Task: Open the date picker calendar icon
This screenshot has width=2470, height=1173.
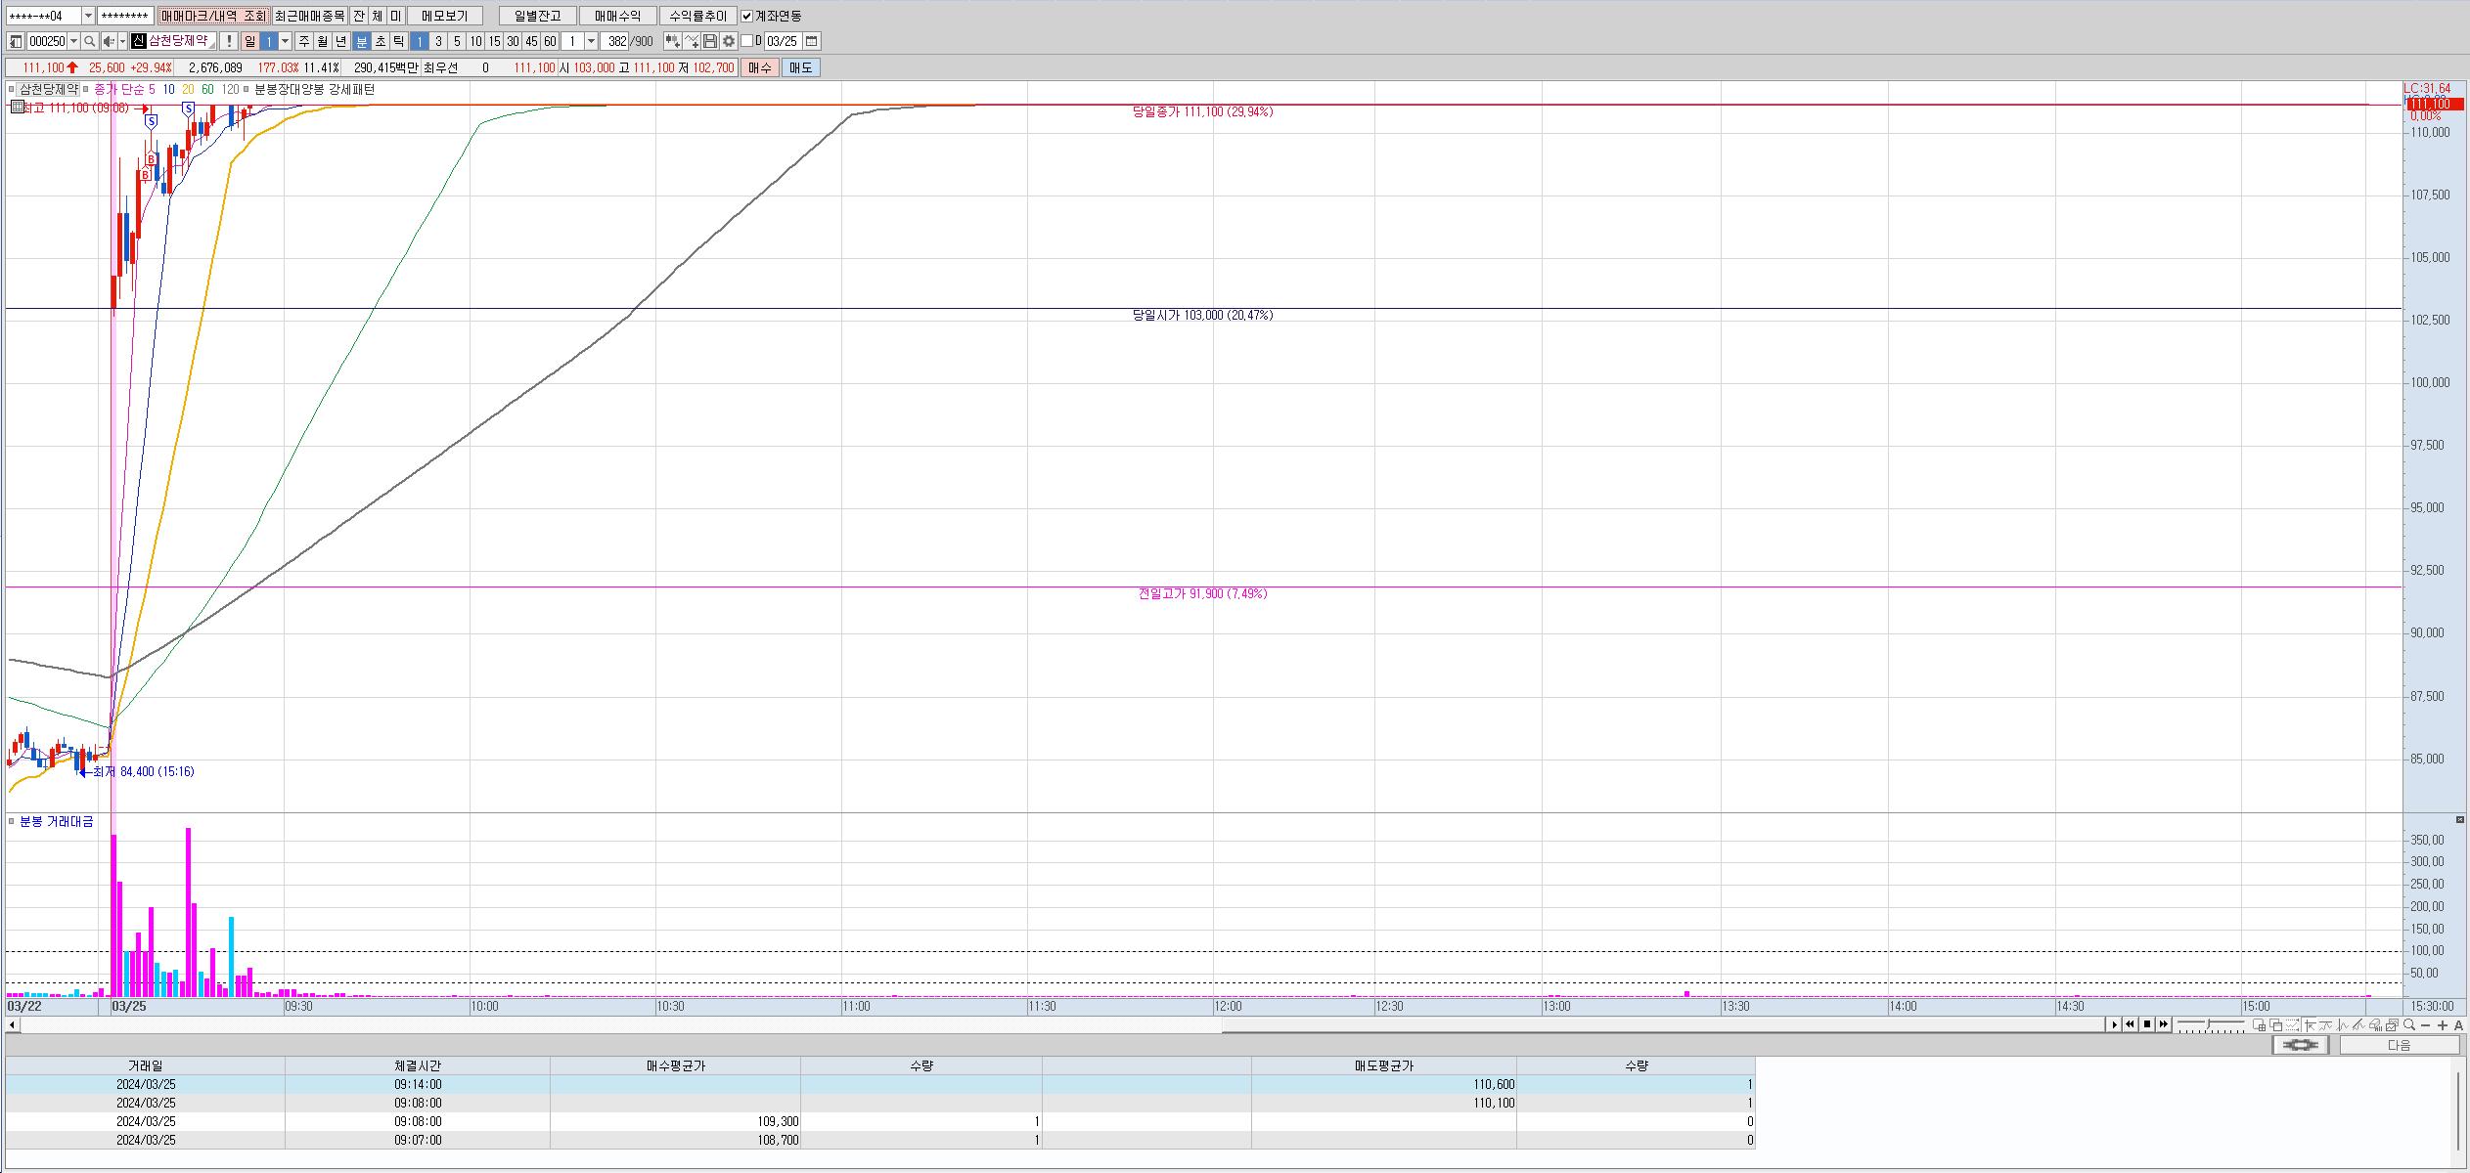Action: tap(812, 41)
